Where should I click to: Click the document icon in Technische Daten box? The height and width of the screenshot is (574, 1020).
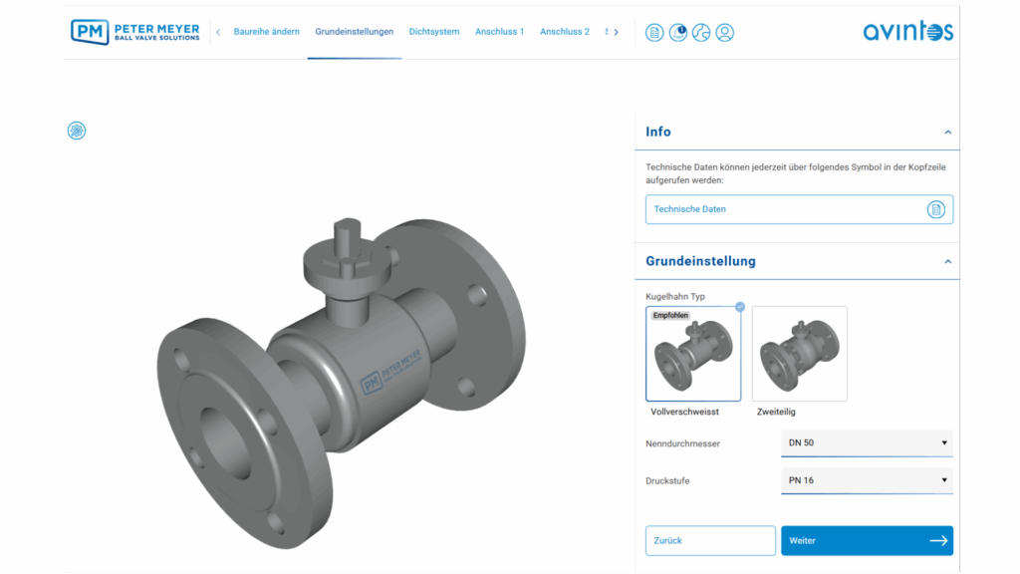point(935,209)
